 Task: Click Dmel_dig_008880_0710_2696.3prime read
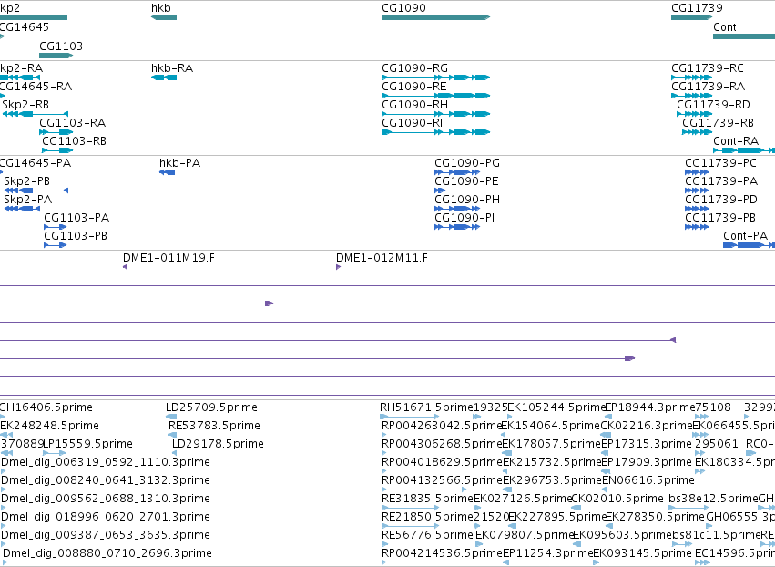5,562
